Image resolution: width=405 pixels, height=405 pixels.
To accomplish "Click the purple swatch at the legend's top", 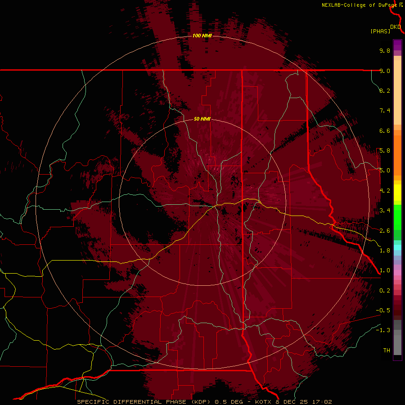I will pyautogui.click(x=397, y=45).
